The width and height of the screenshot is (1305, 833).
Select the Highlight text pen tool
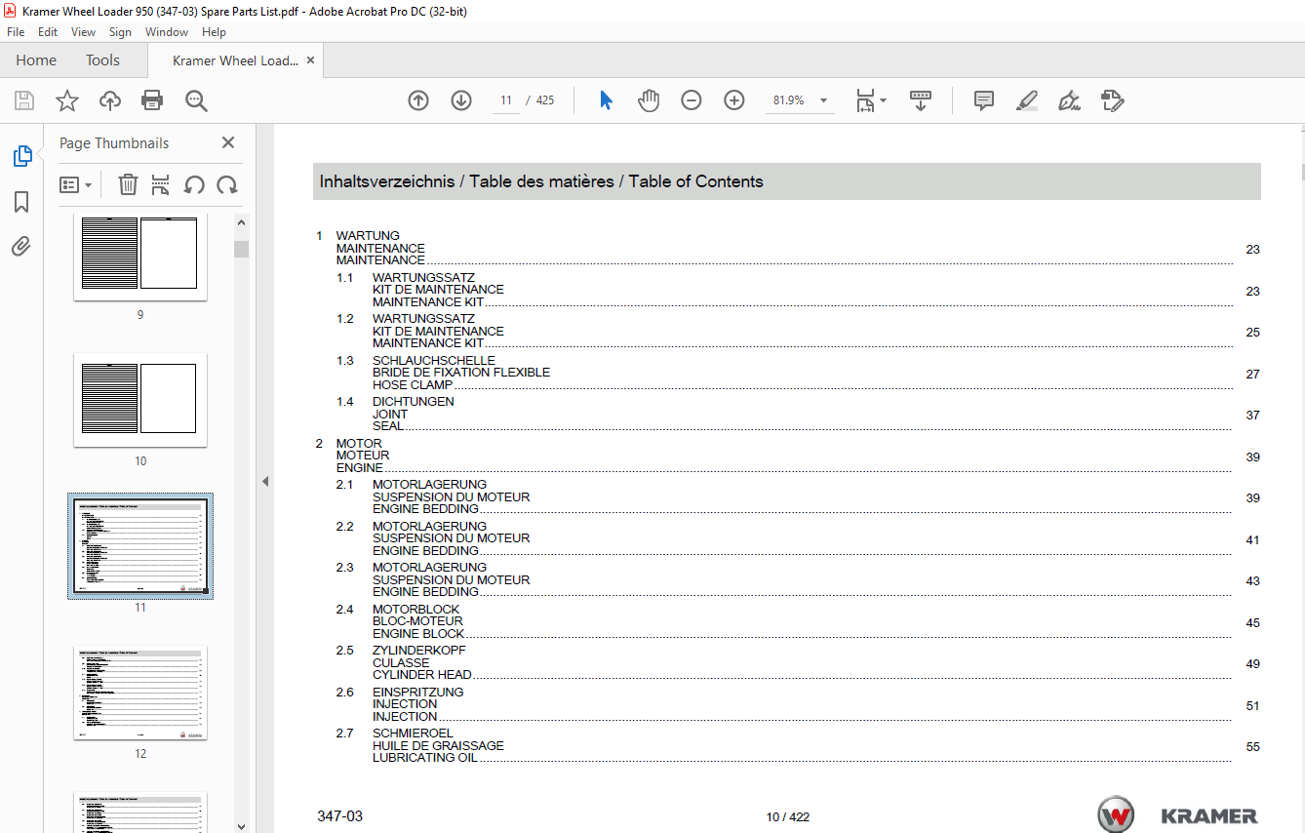pos(1027,100)
